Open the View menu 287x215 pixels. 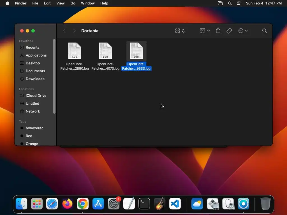(x=61, y=3)
